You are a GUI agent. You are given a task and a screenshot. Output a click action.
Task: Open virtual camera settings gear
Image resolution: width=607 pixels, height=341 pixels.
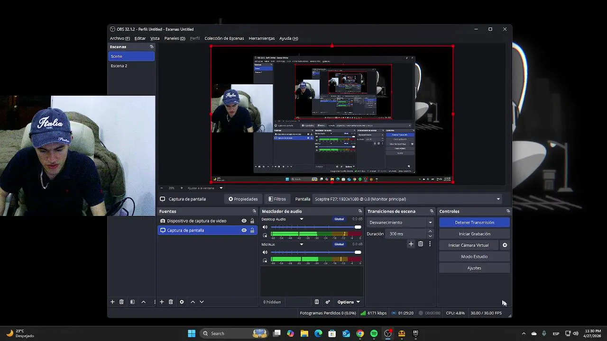tap(505, 245)
